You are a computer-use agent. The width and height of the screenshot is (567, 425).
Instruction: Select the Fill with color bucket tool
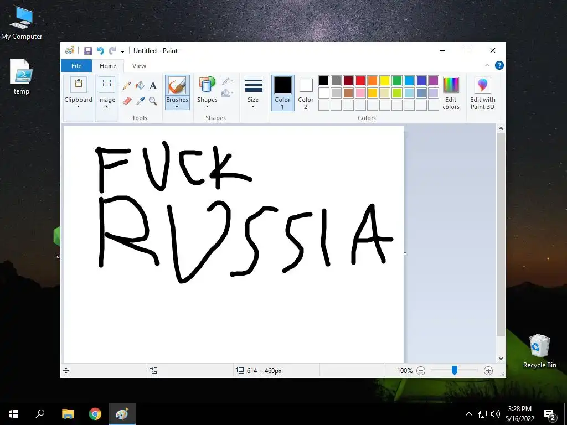click(x=140, y=86)
